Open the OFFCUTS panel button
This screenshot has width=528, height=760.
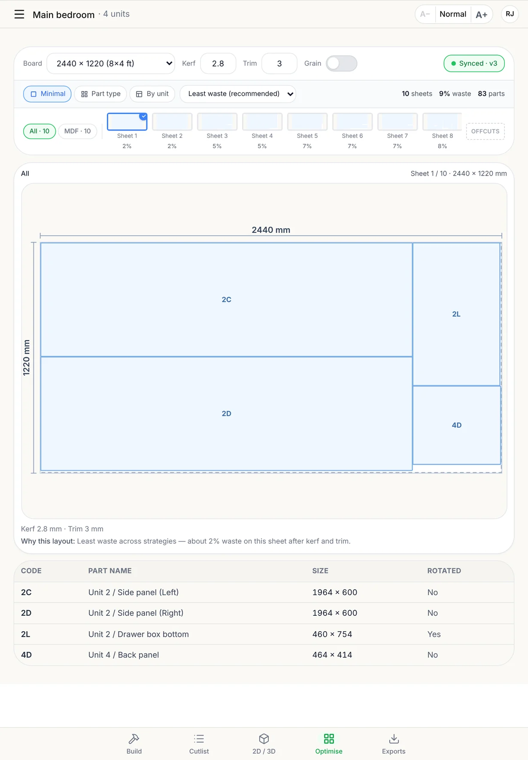[x=485, y=131]
